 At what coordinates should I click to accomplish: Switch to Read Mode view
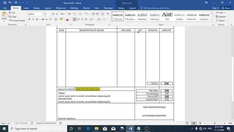[187, 123]
